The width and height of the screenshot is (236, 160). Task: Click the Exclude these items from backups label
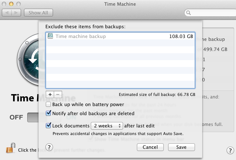(85, 26)
